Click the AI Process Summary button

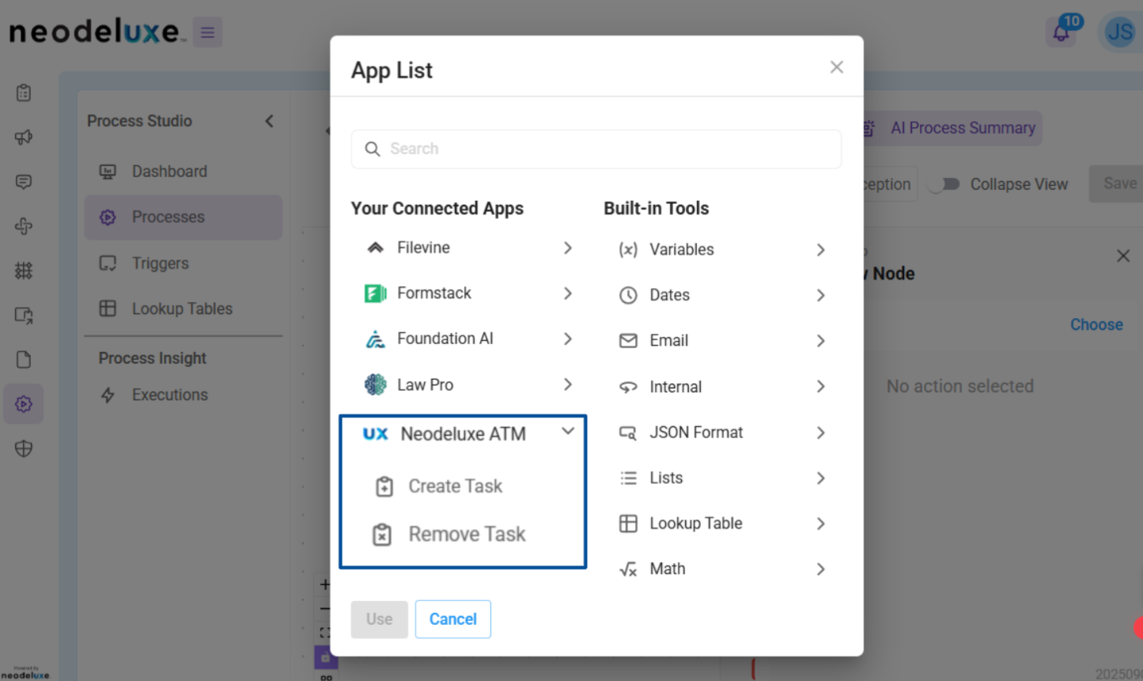tap(962, 128)
